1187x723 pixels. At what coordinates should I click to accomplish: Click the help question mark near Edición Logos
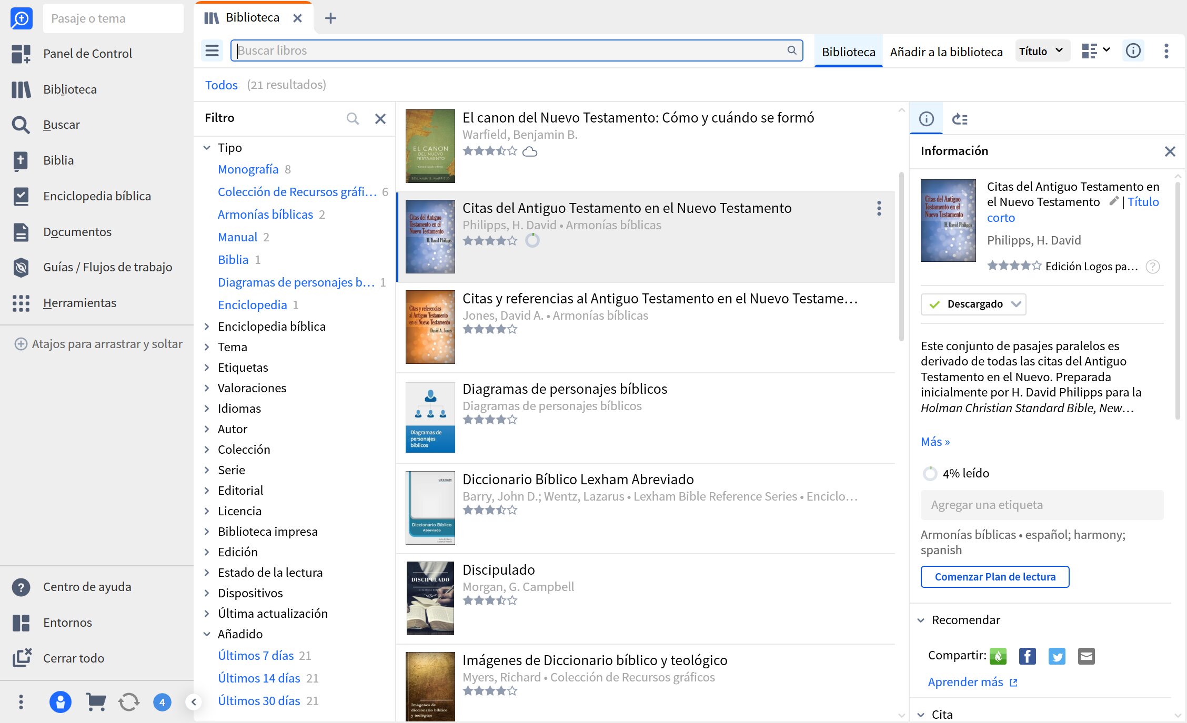tap(1152, 267)
